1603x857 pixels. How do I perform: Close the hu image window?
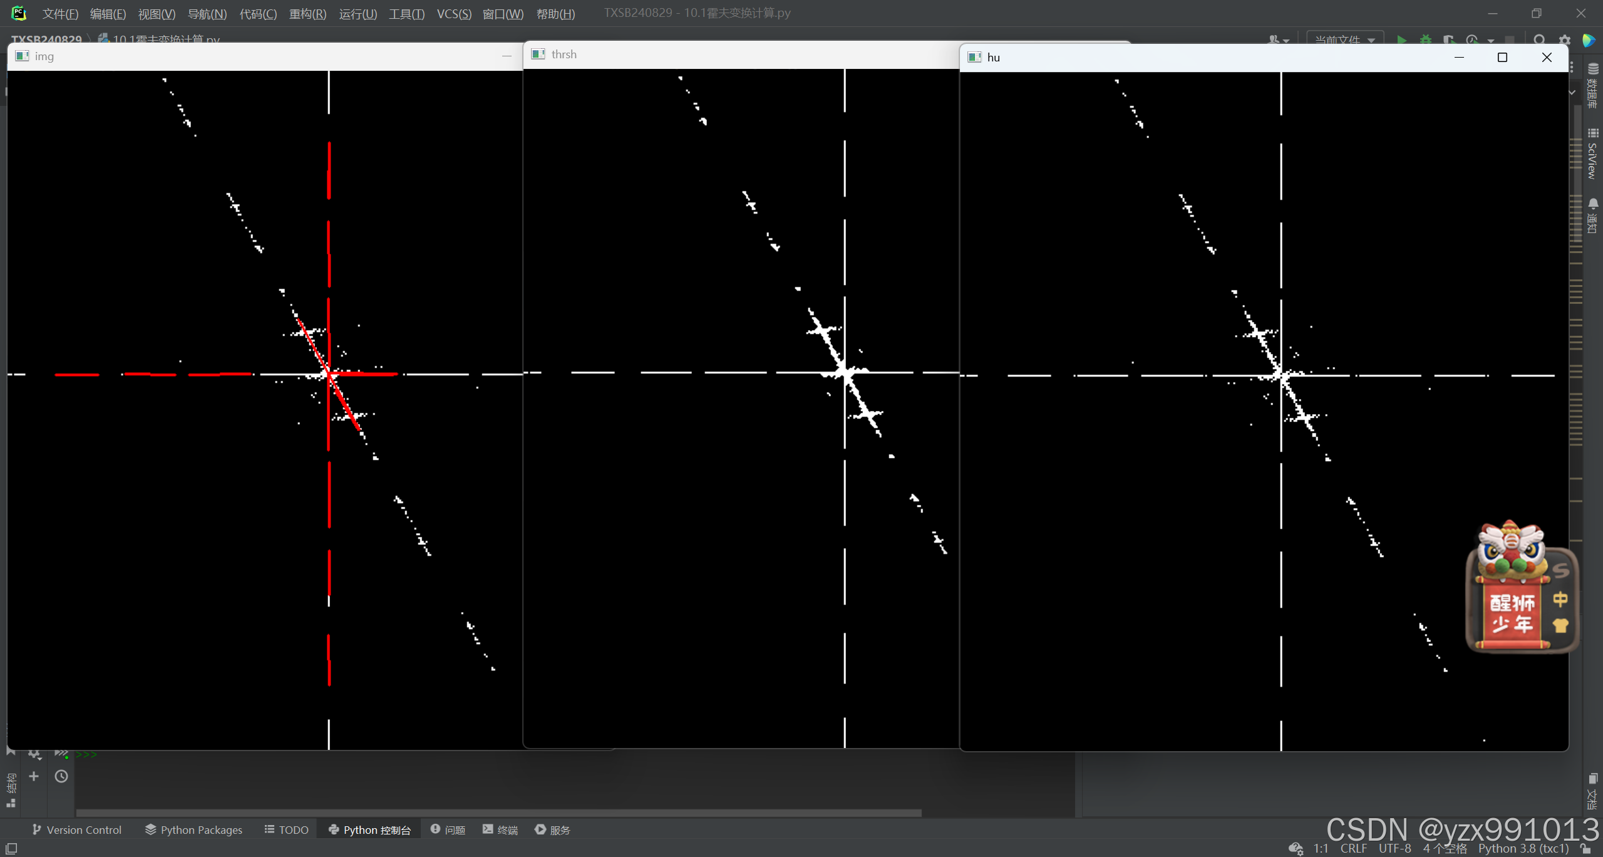click(x=1547, y=57)
